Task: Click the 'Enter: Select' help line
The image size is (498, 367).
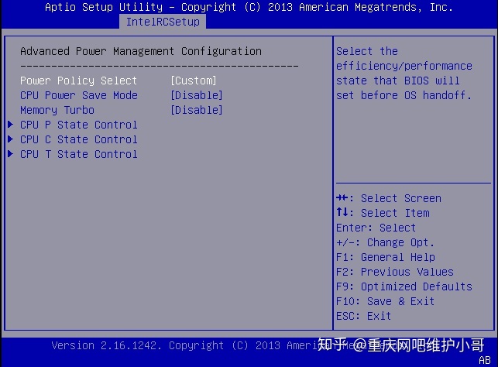Action: (376, 228)
